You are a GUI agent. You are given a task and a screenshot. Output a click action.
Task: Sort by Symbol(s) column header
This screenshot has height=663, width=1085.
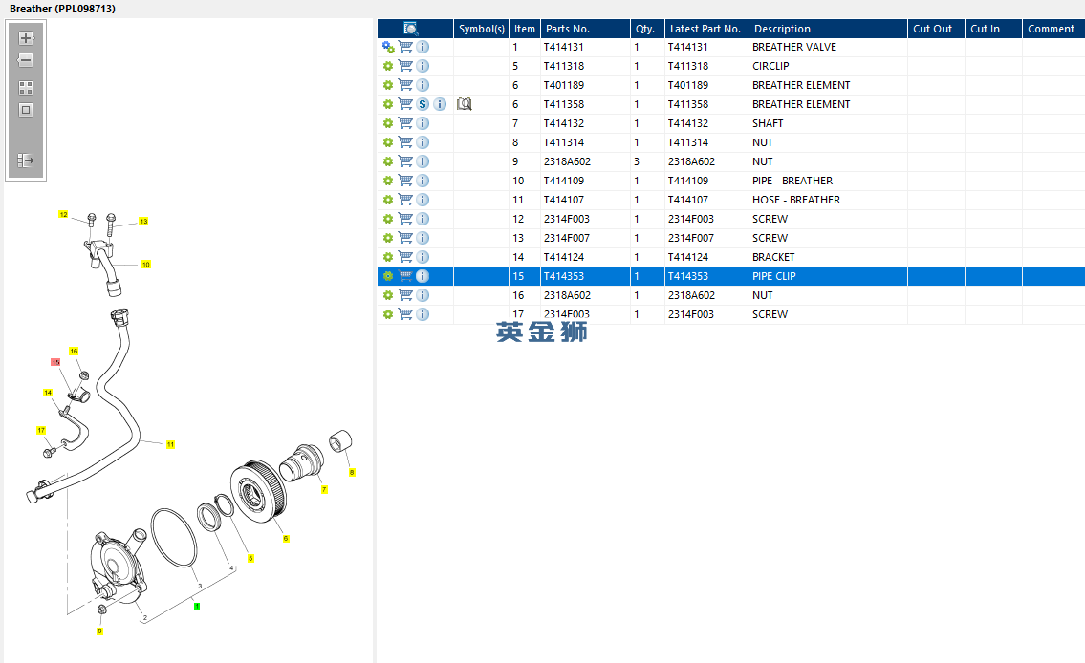(482, 29)
